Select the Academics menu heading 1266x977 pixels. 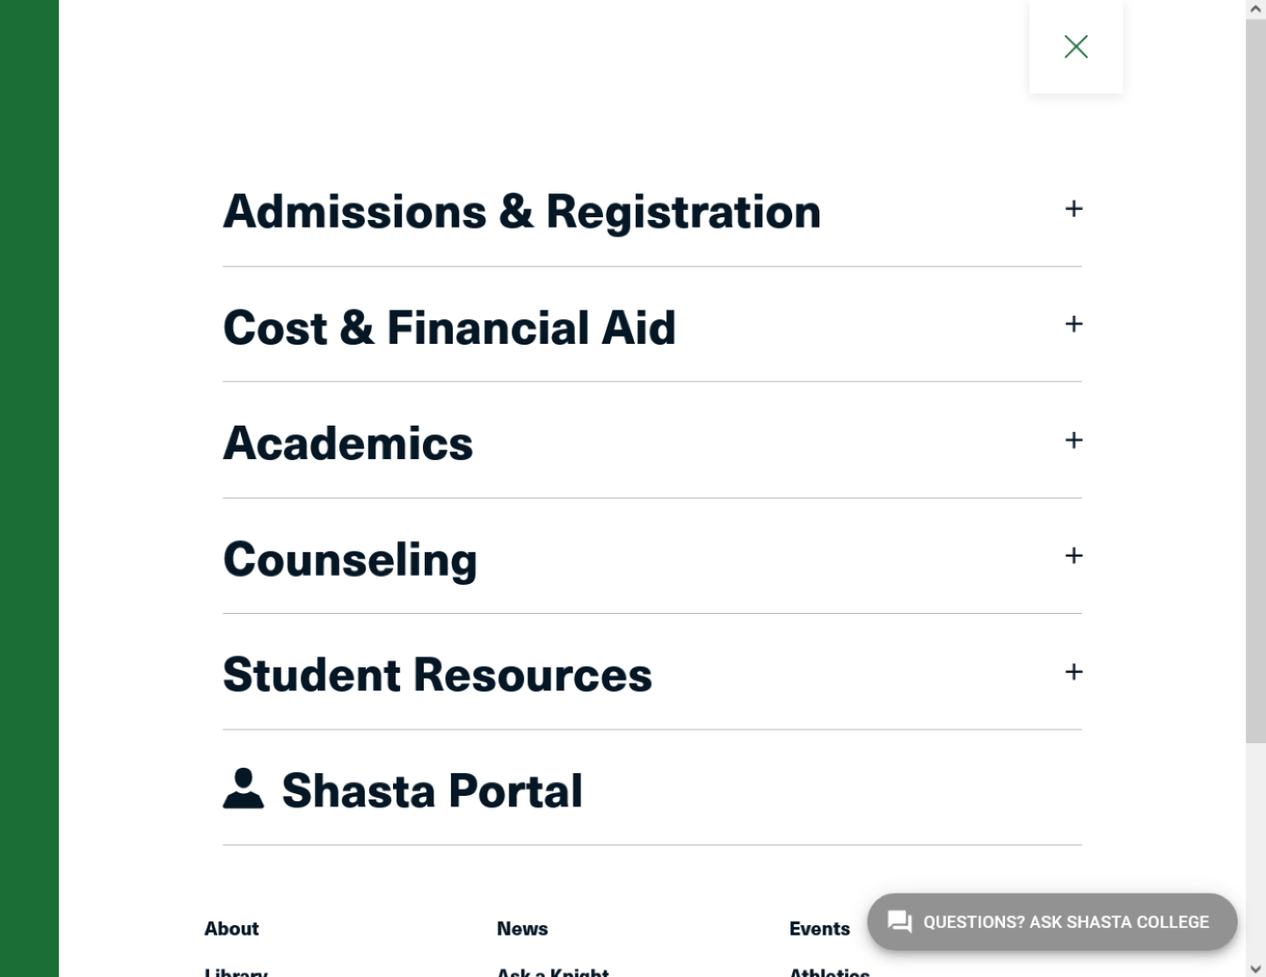(x=348, y=443)
